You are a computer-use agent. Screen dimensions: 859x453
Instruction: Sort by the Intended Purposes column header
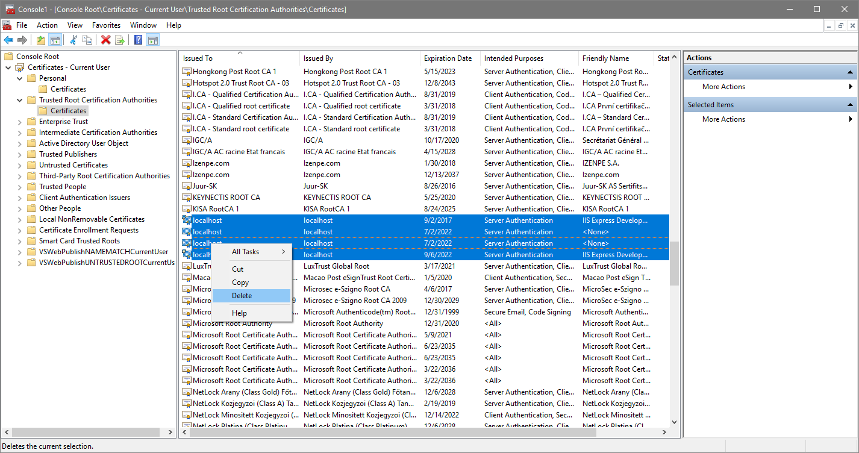[x=529, y=58]
